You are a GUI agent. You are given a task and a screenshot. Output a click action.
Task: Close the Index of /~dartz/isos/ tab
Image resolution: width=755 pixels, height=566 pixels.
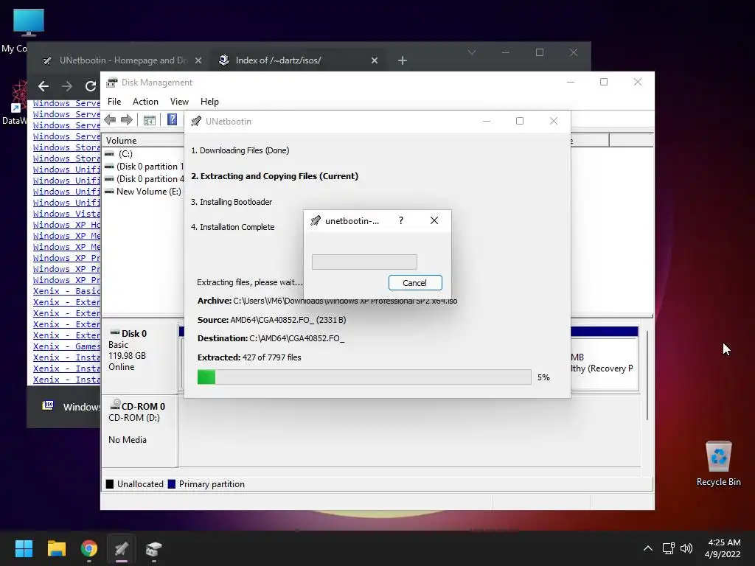(x=374, y=60)
